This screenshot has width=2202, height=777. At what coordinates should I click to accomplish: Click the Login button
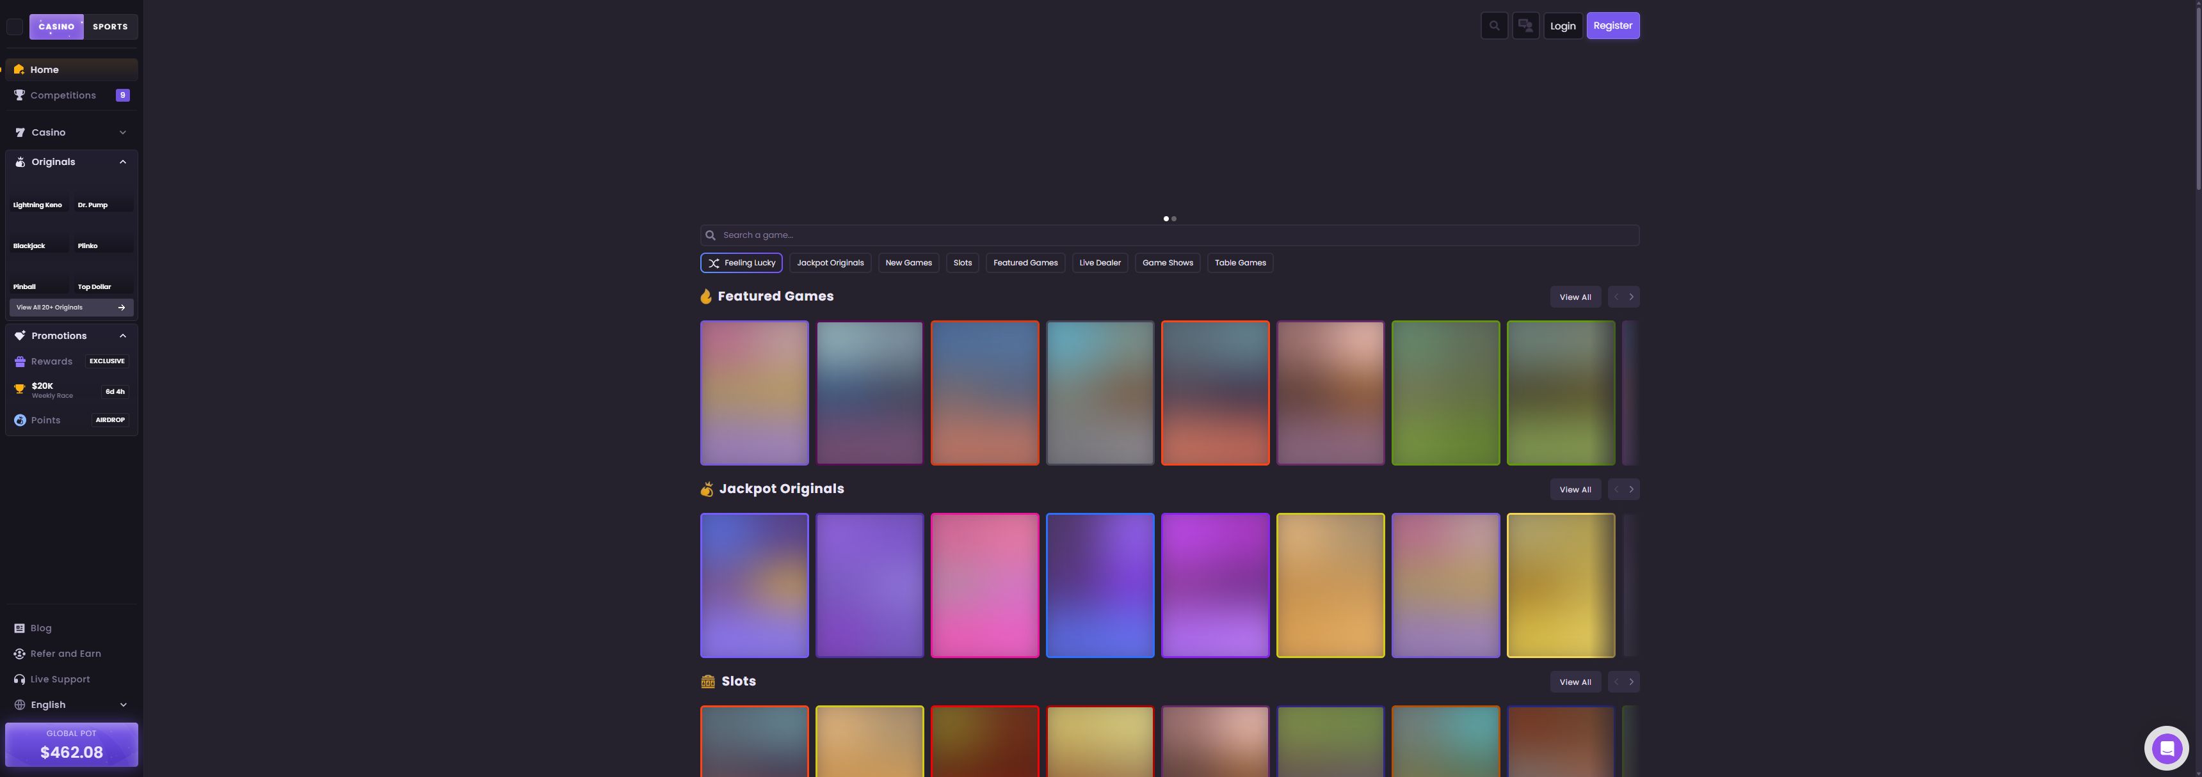point(1563,26)
